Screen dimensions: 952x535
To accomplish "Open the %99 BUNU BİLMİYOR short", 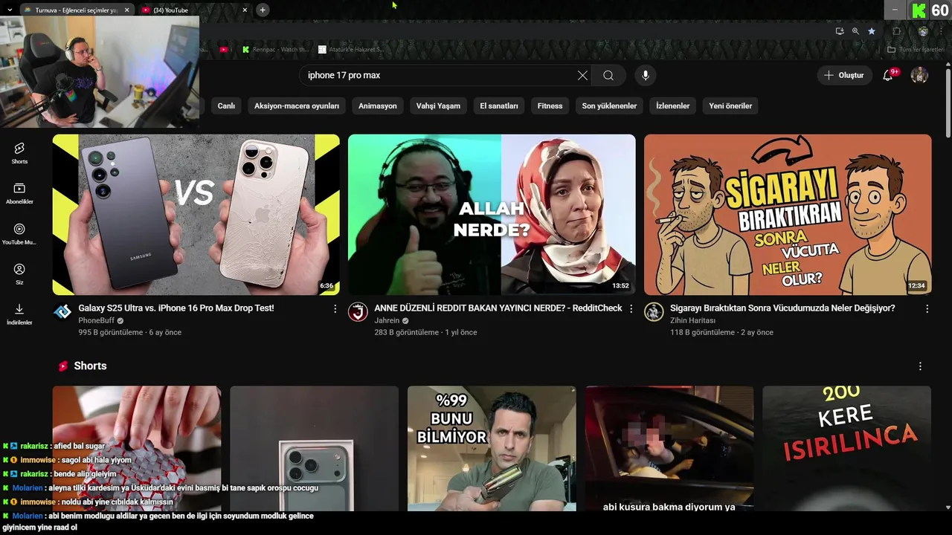I will 492,449.
